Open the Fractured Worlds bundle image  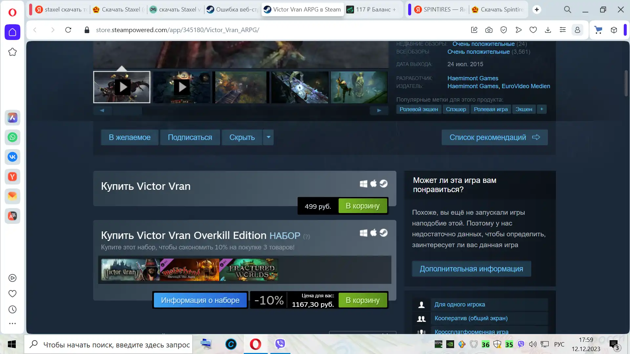pyautogui.click(x=249, y=270)
